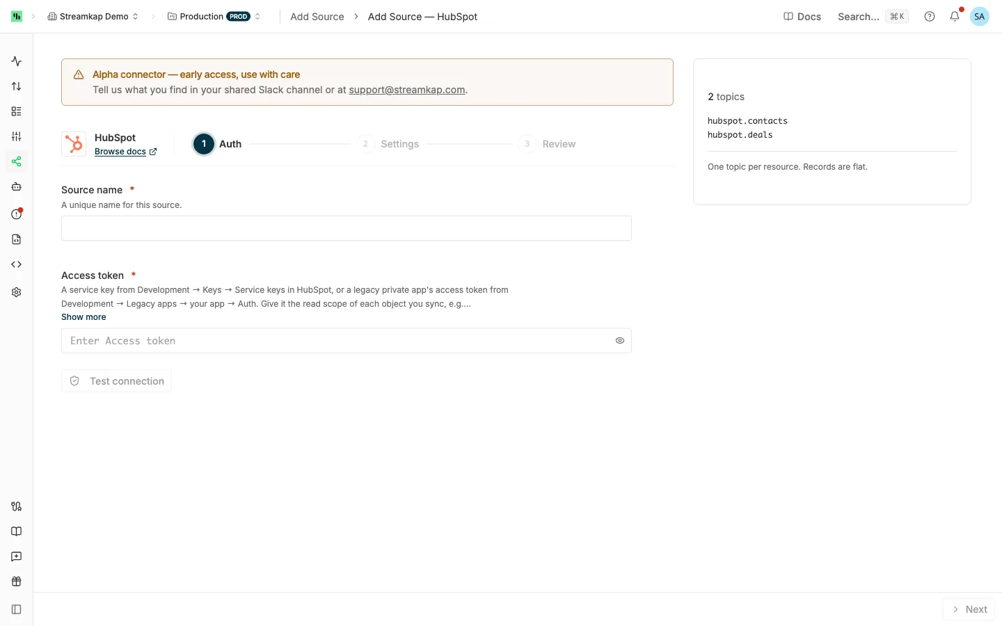Select the Auth step in wizard
Viewport: 1002px width, 626px height.
[x=218, y=144]
